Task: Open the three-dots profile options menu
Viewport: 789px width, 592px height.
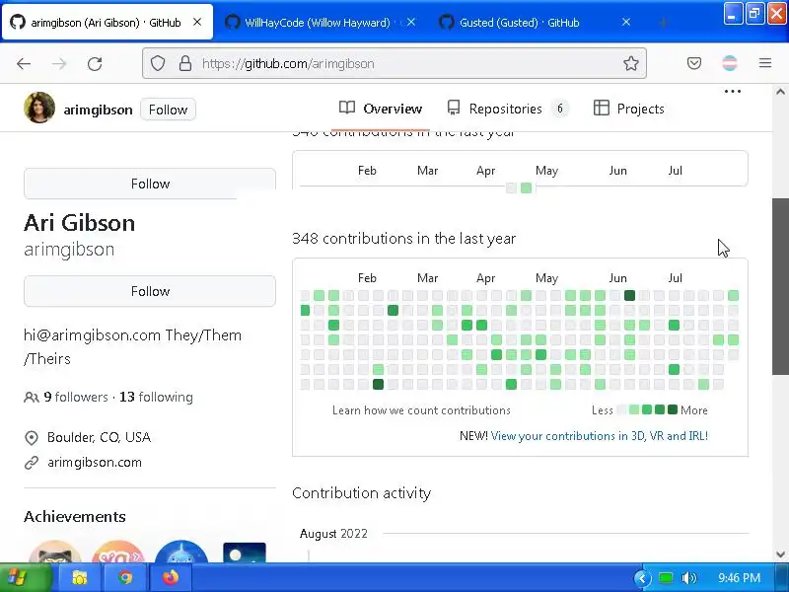Action: pyautogui.click(x=732, y=92)
